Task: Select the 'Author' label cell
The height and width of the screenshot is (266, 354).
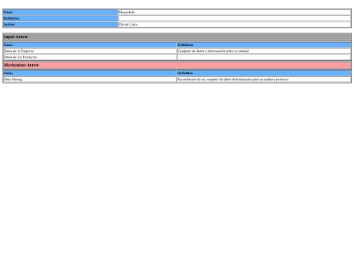Action: (61, 24)
